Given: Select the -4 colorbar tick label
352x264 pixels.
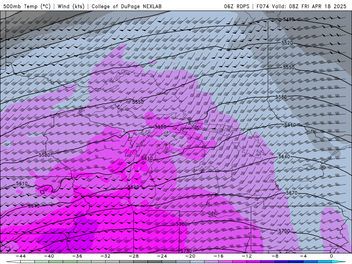Looking at the screenshot, I should [303, 256].
